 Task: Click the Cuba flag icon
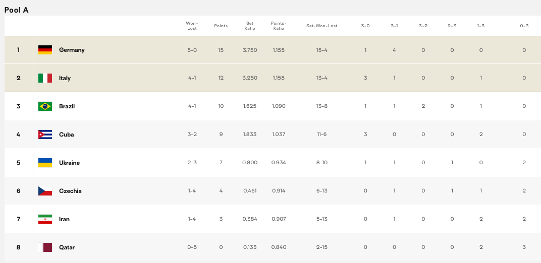[x=45, y=135]
